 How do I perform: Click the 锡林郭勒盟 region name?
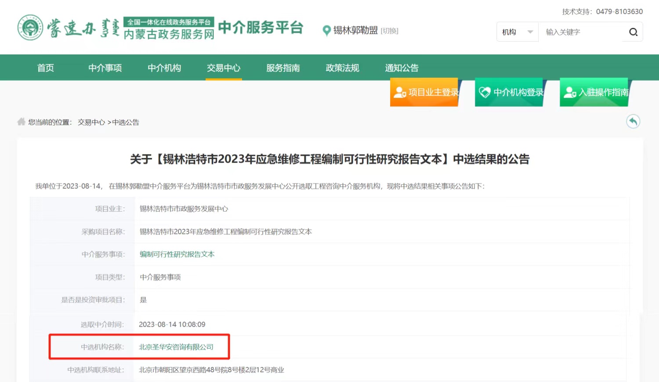(x=355, y=30)
